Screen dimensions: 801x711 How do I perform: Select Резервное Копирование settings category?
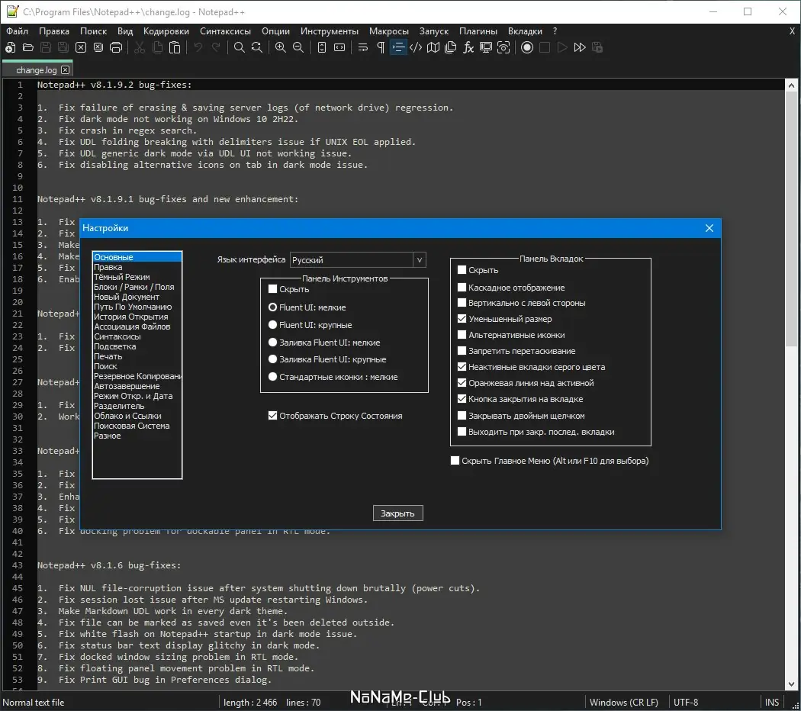pos(137,376)
